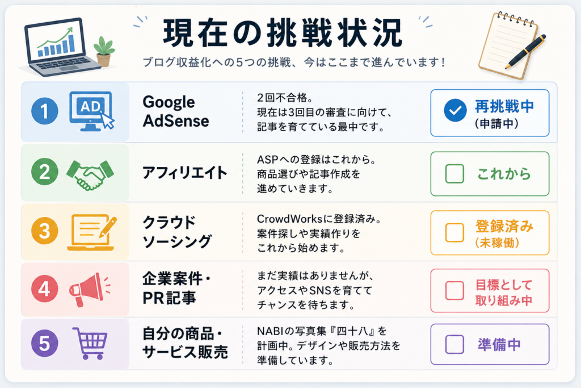Click the 現在の挑戦状況 main heading

pos(283,33)
